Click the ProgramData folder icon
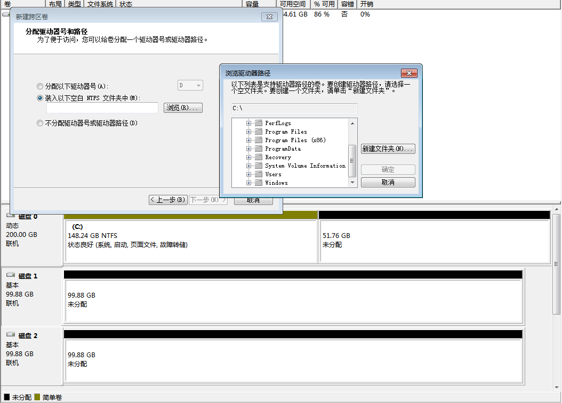 click(259, 149)
